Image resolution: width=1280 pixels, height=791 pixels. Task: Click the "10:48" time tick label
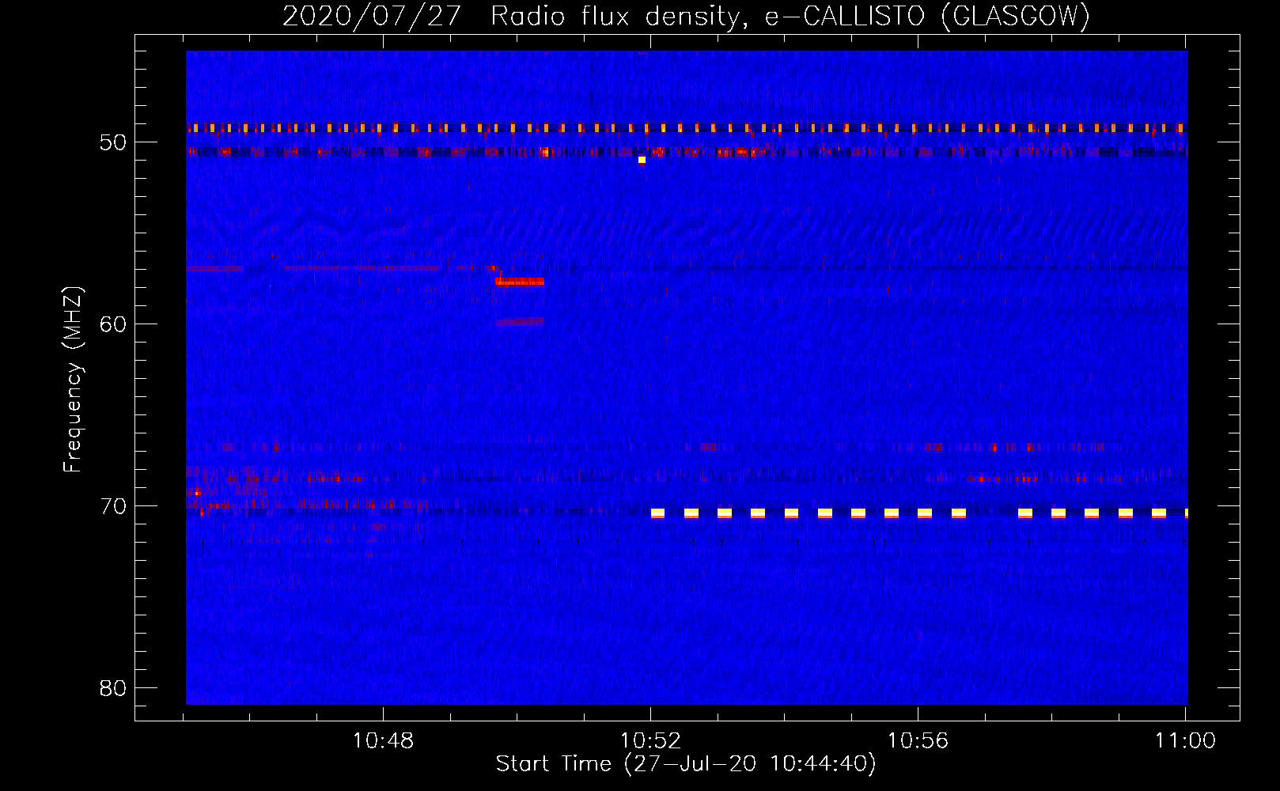point(383,741)
